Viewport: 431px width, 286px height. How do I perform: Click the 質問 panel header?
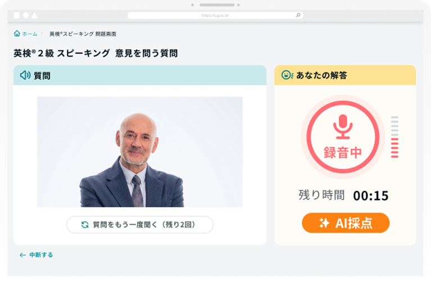tap(140, 75)
